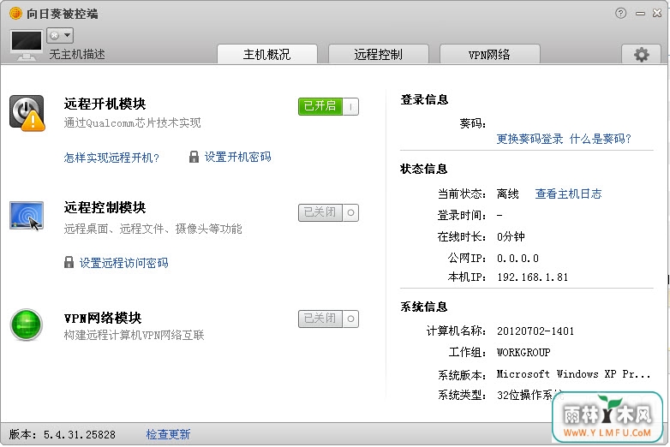Click the Microsoft Windows XP Pr... value
The width and height of the screenshot is (670, 447).
[x=573, y=374]
